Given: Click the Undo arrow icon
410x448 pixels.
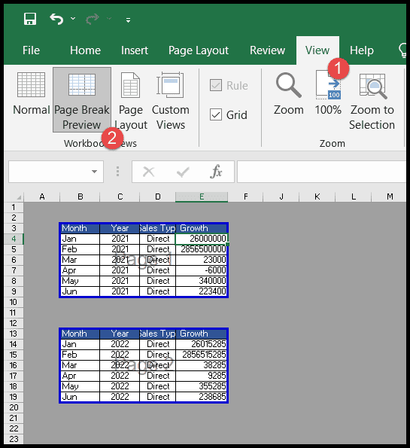Looking at the screenshot, I should (x=56, y=19).
